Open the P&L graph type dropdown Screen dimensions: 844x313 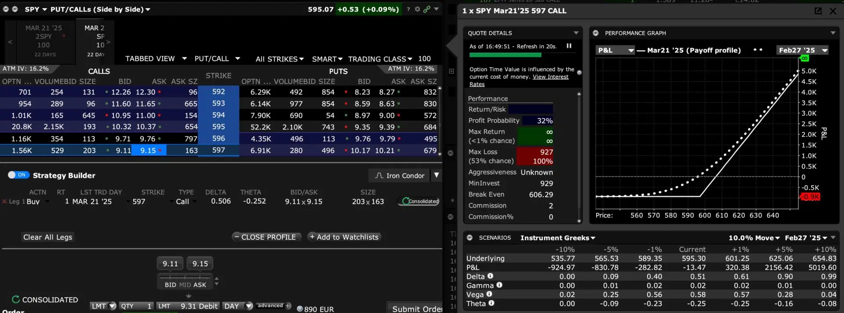click(615, 50)
